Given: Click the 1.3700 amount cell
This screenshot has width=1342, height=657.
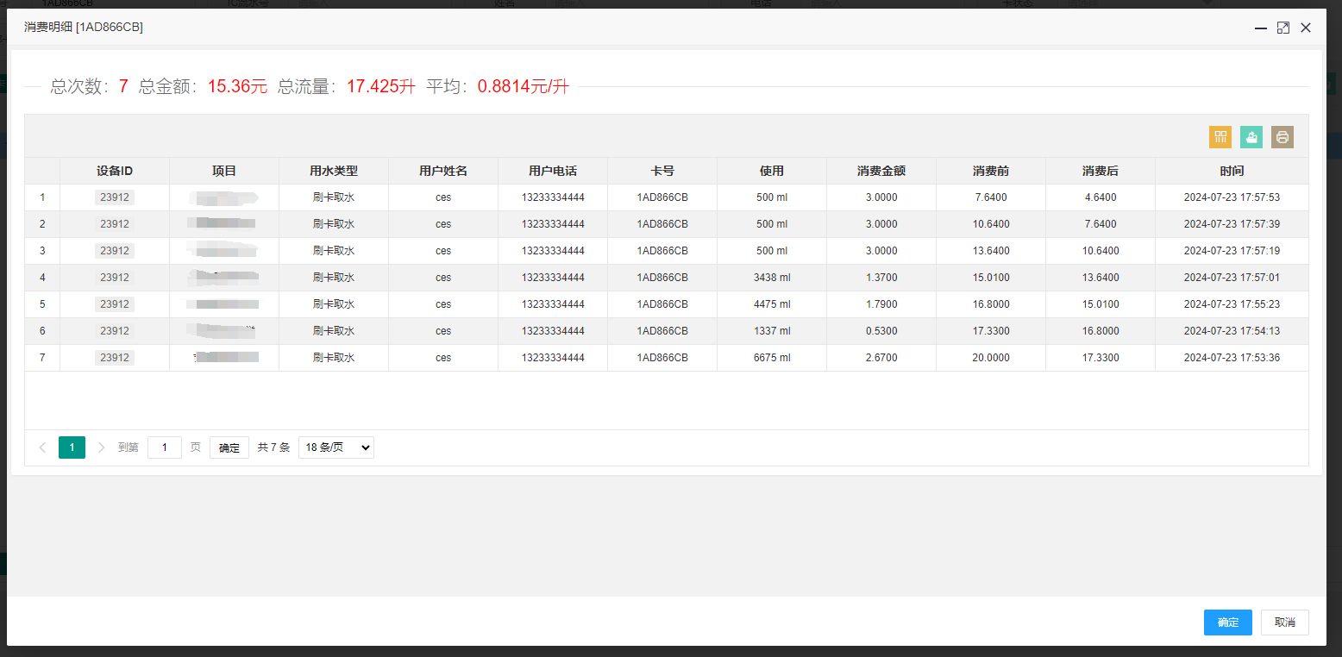Looking at the screenshot, I should pyautogui.click(x=881, y=278).
